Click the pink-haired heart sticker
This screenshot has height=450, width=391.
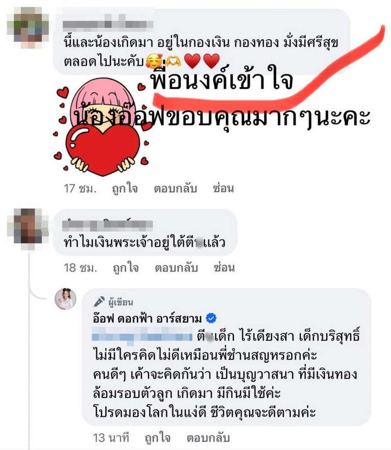101,126
